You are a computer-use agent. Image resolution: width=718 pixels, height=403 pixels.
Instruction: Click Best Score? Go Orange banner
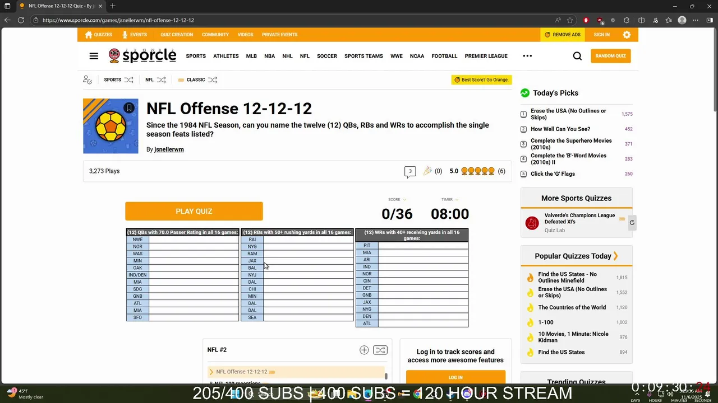coord(481,80)
